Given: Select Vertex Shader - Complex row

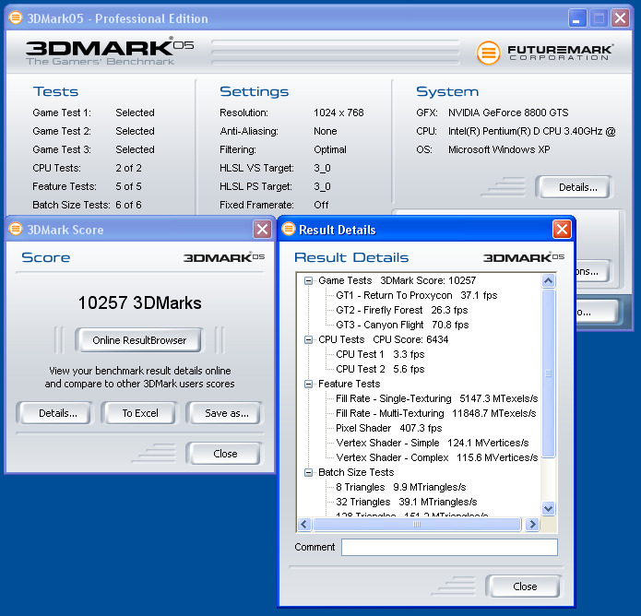Looking at the screenshot, I should pos(436,457).
